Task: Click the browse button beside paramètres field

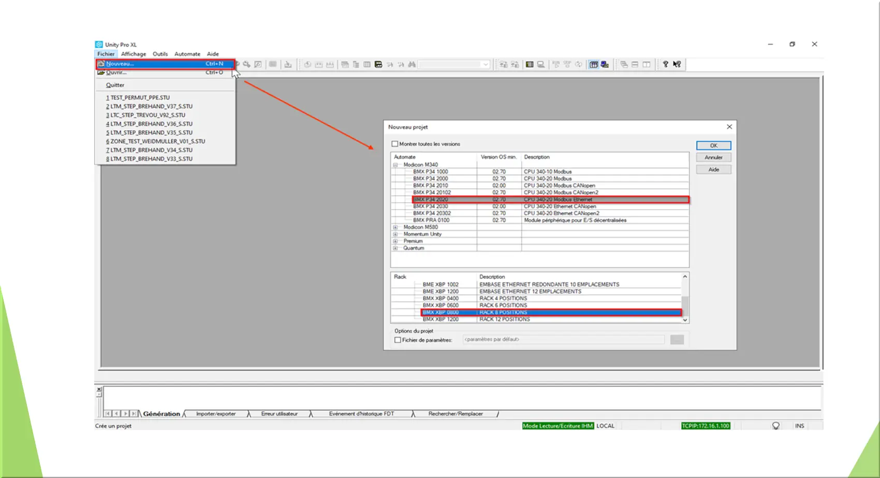Action: click(x=677, y=340)
